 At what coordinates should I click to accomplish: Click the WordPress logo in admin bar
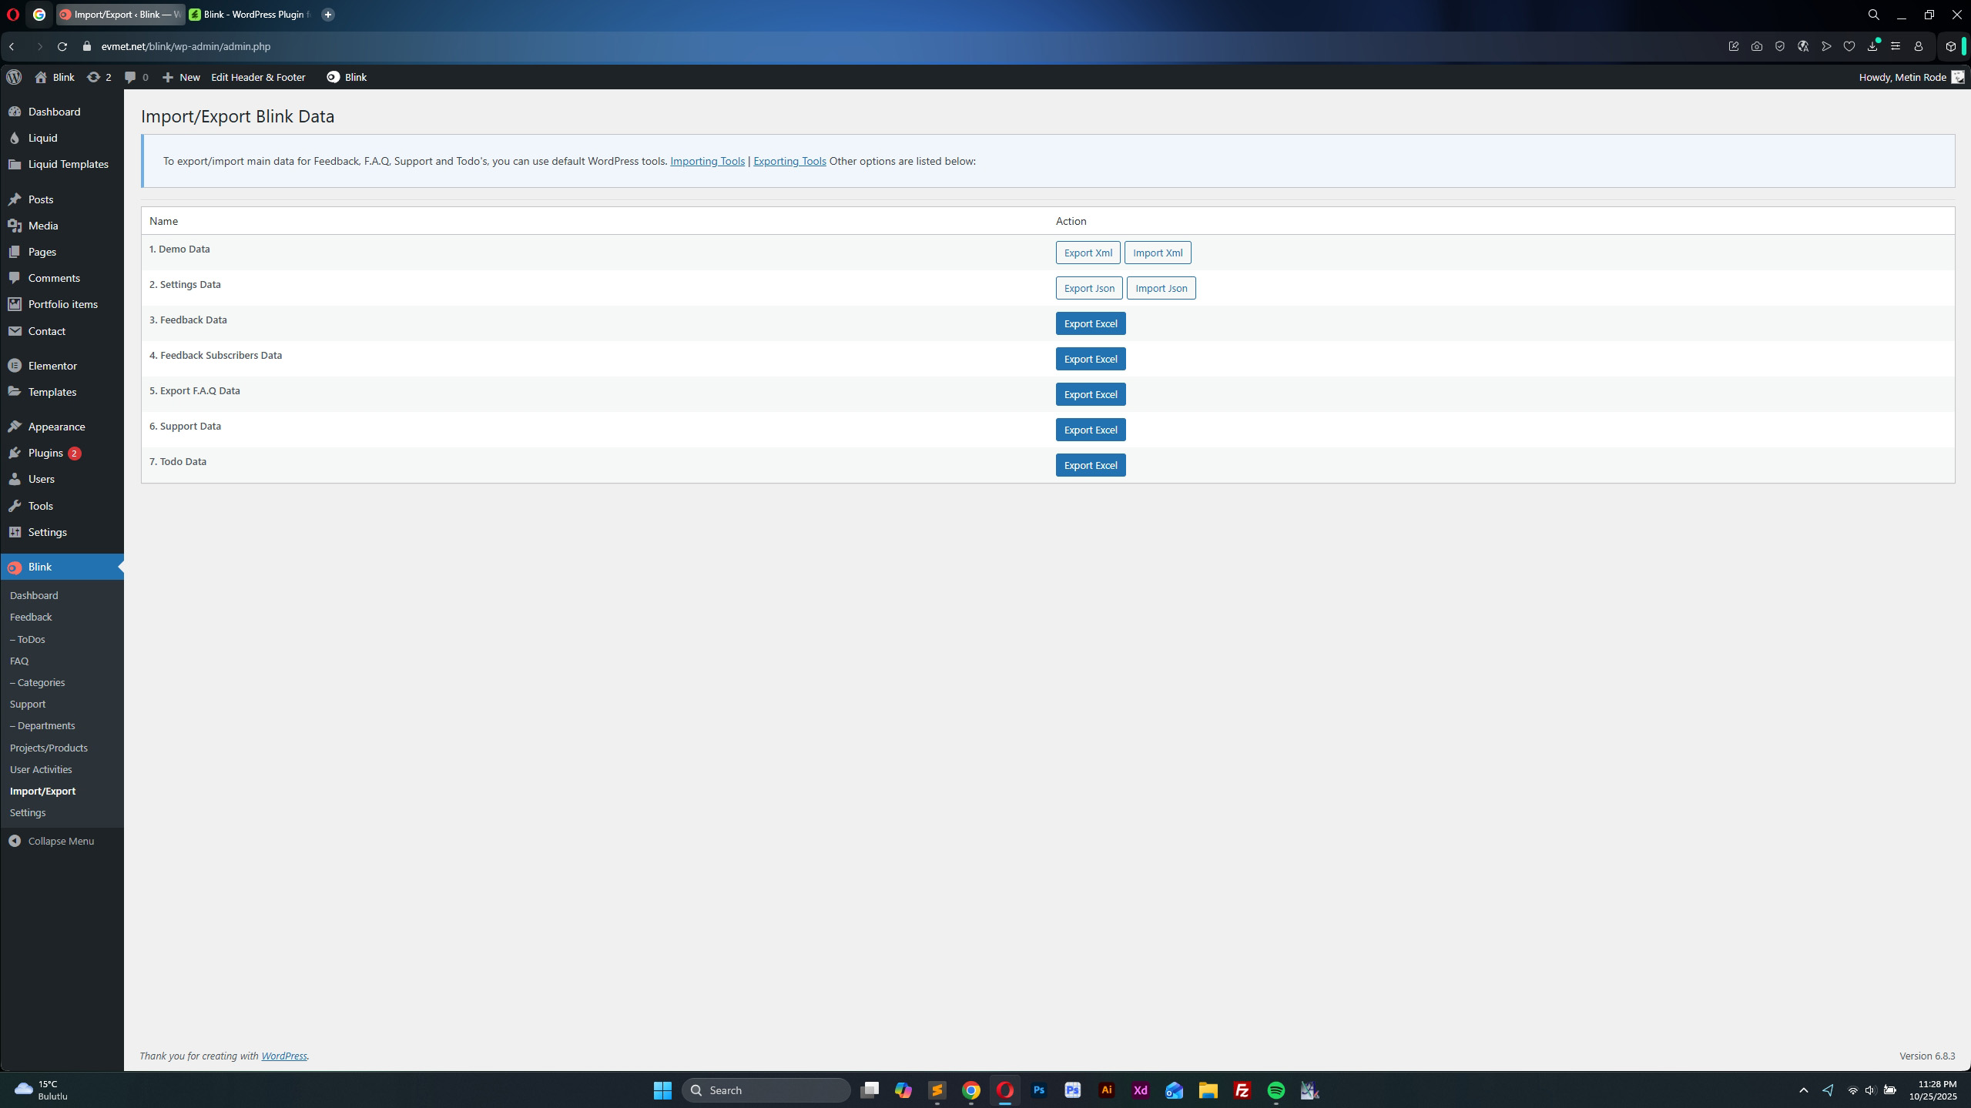pyautogui.click(x=14, y=77)
